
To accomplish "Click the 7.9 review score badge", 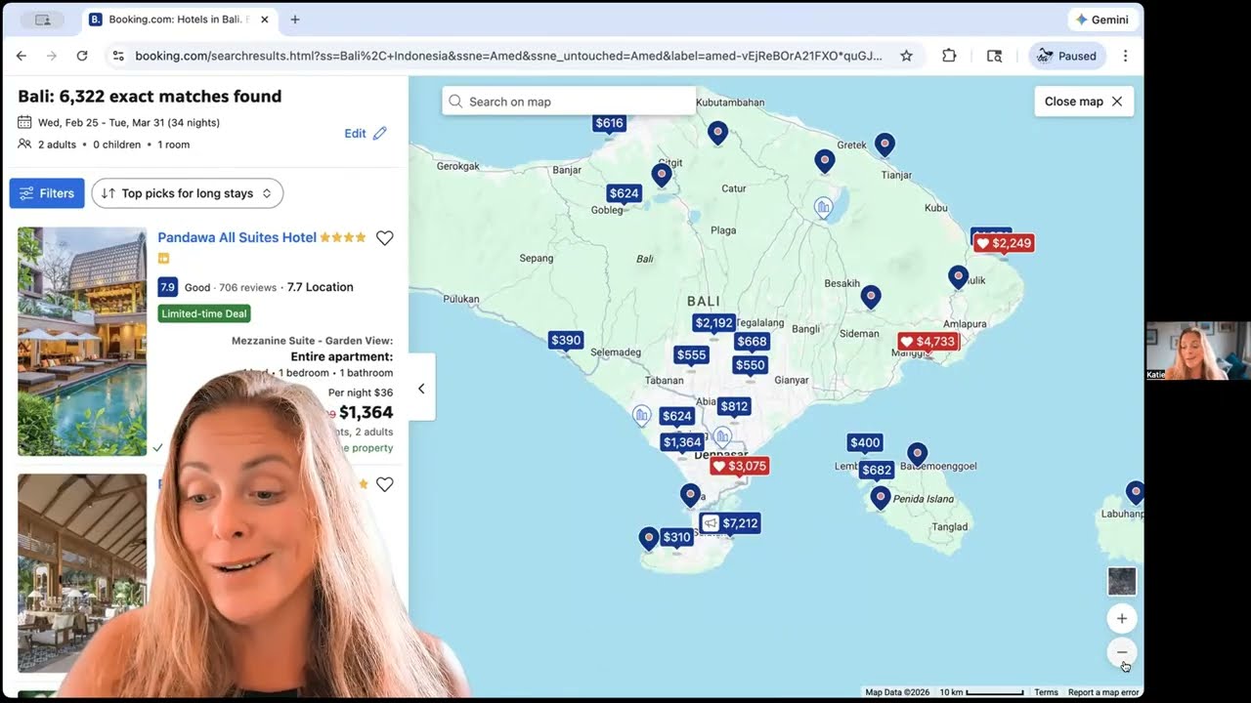I will [x=167, y=287].
